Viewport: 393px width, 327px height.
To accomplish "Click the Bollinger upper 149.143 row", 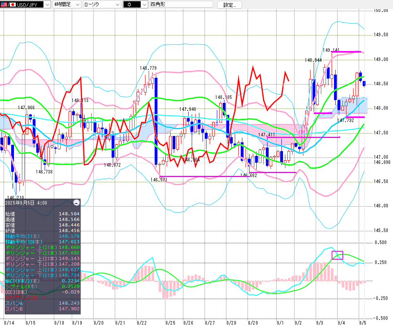I will point(42,258).
